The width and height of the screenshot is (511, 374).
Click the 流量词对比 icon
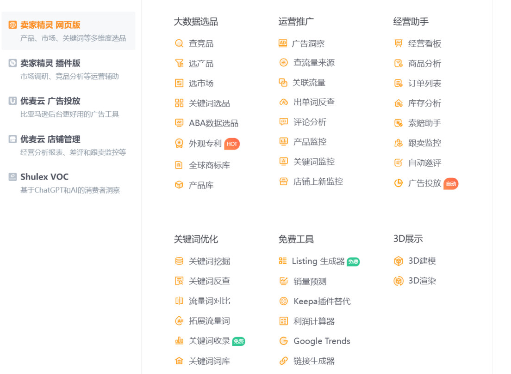(x=179, y=301)
